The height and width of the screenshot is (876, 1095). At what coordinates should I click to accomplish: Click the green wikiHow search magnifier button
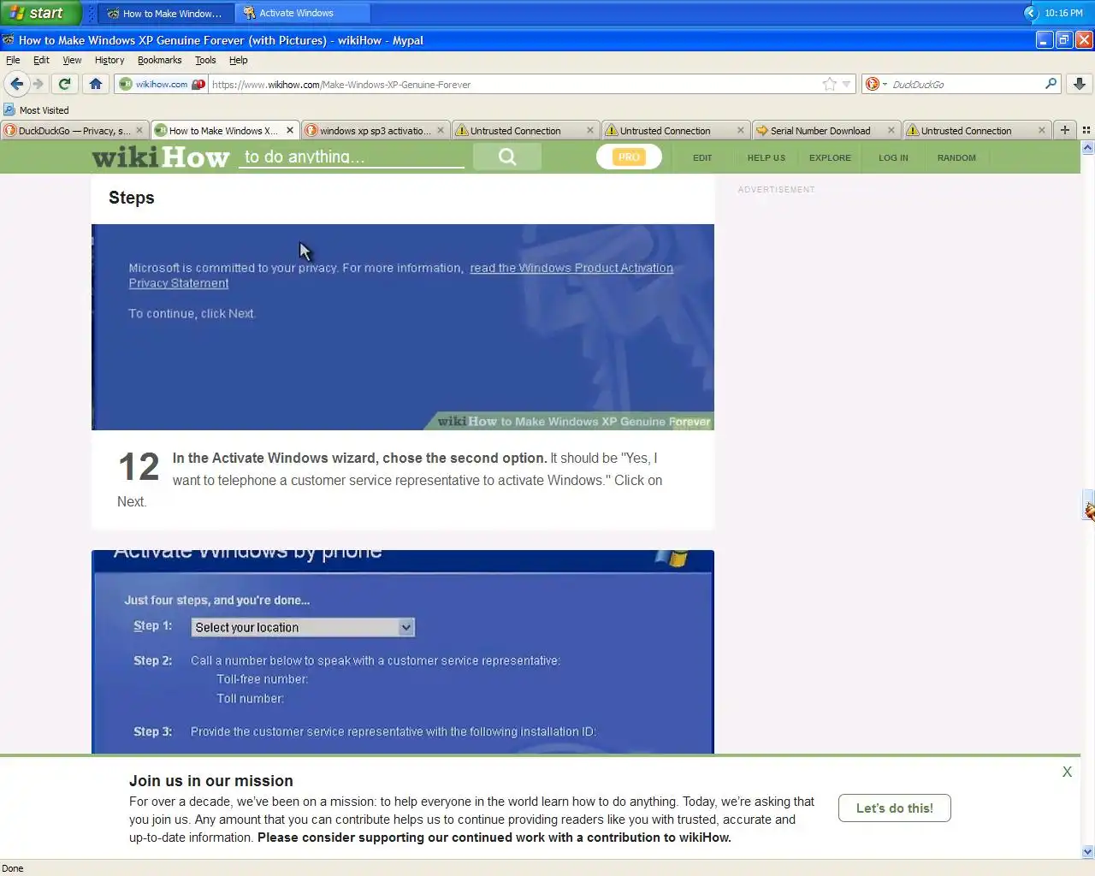pyautogui.click(x=507, y=157)
